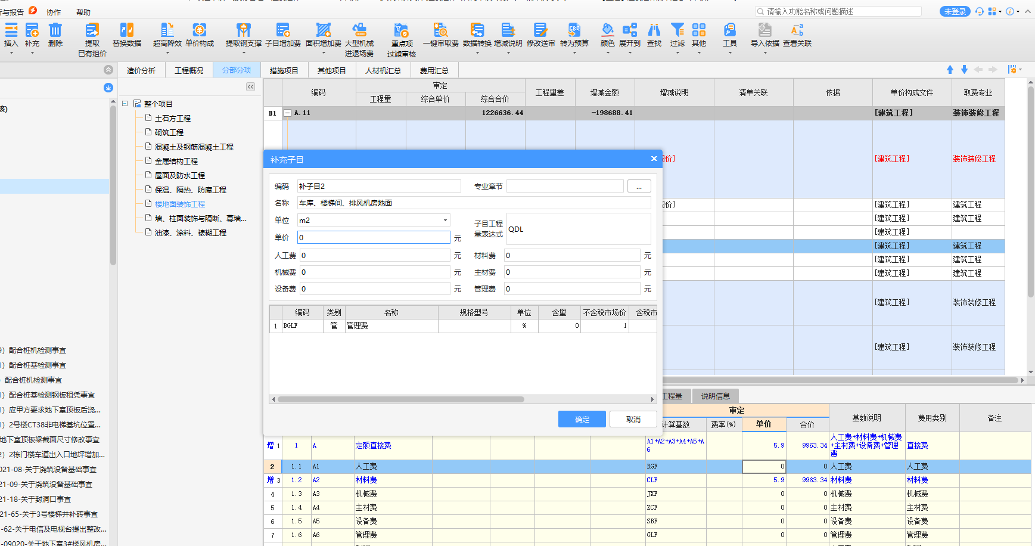This screenshot has width=1035, height=546.
Task: Expand dropdown under 颜色 icon
Action: click(608, 53)
